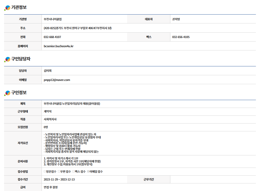Click the application period 2023-11-29 ~ 2023-12-13
The height and width of the screenshot is (191, 257).
[x=59, y=179]
